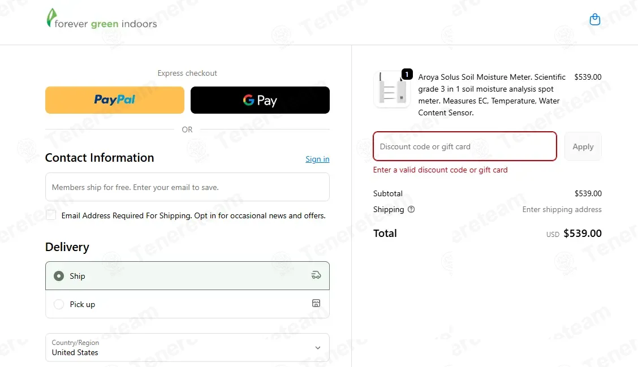Select the Ship delivery radio button
Image resolution: width=638 pixels, height=367 pixels.
59,276
